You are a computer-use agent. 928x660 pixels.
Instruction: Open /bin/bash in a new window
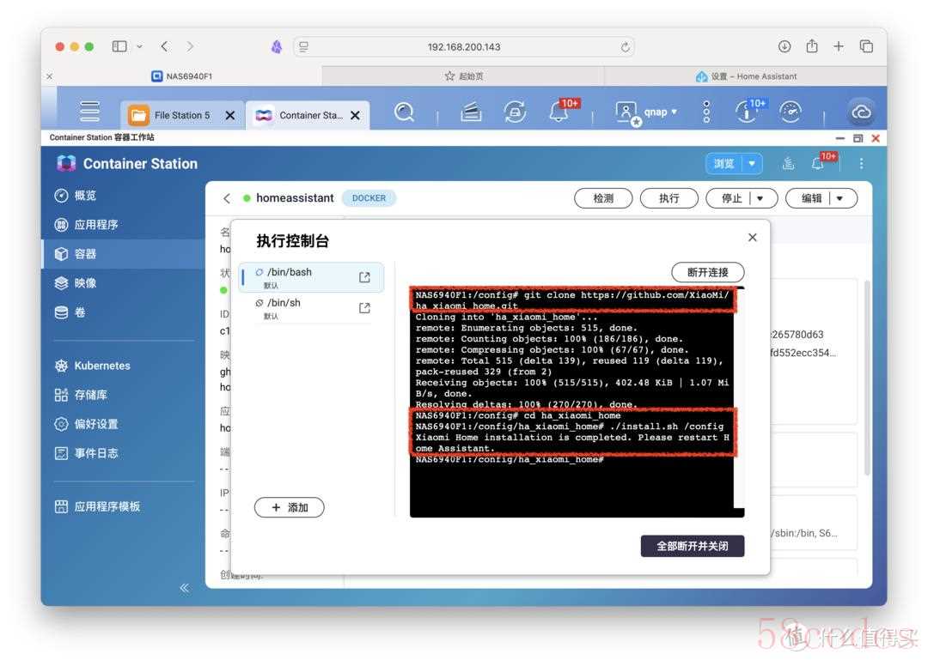(364, 277)
